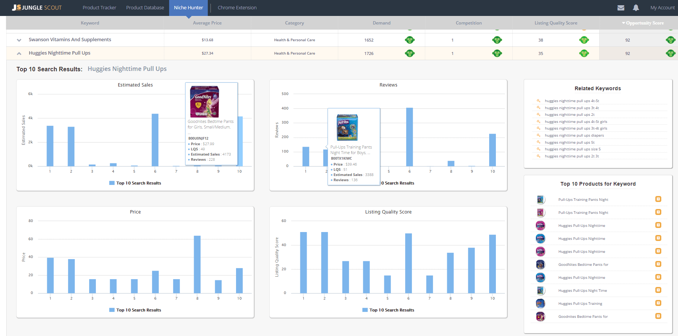This screenshot has width=678, height=336.
Task: Add Huggies Pull-Ups Training product
Action: [x=658, y=303]
